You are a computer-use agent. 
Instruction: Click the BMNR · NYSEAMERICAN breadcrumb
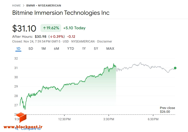pos(44,5)
